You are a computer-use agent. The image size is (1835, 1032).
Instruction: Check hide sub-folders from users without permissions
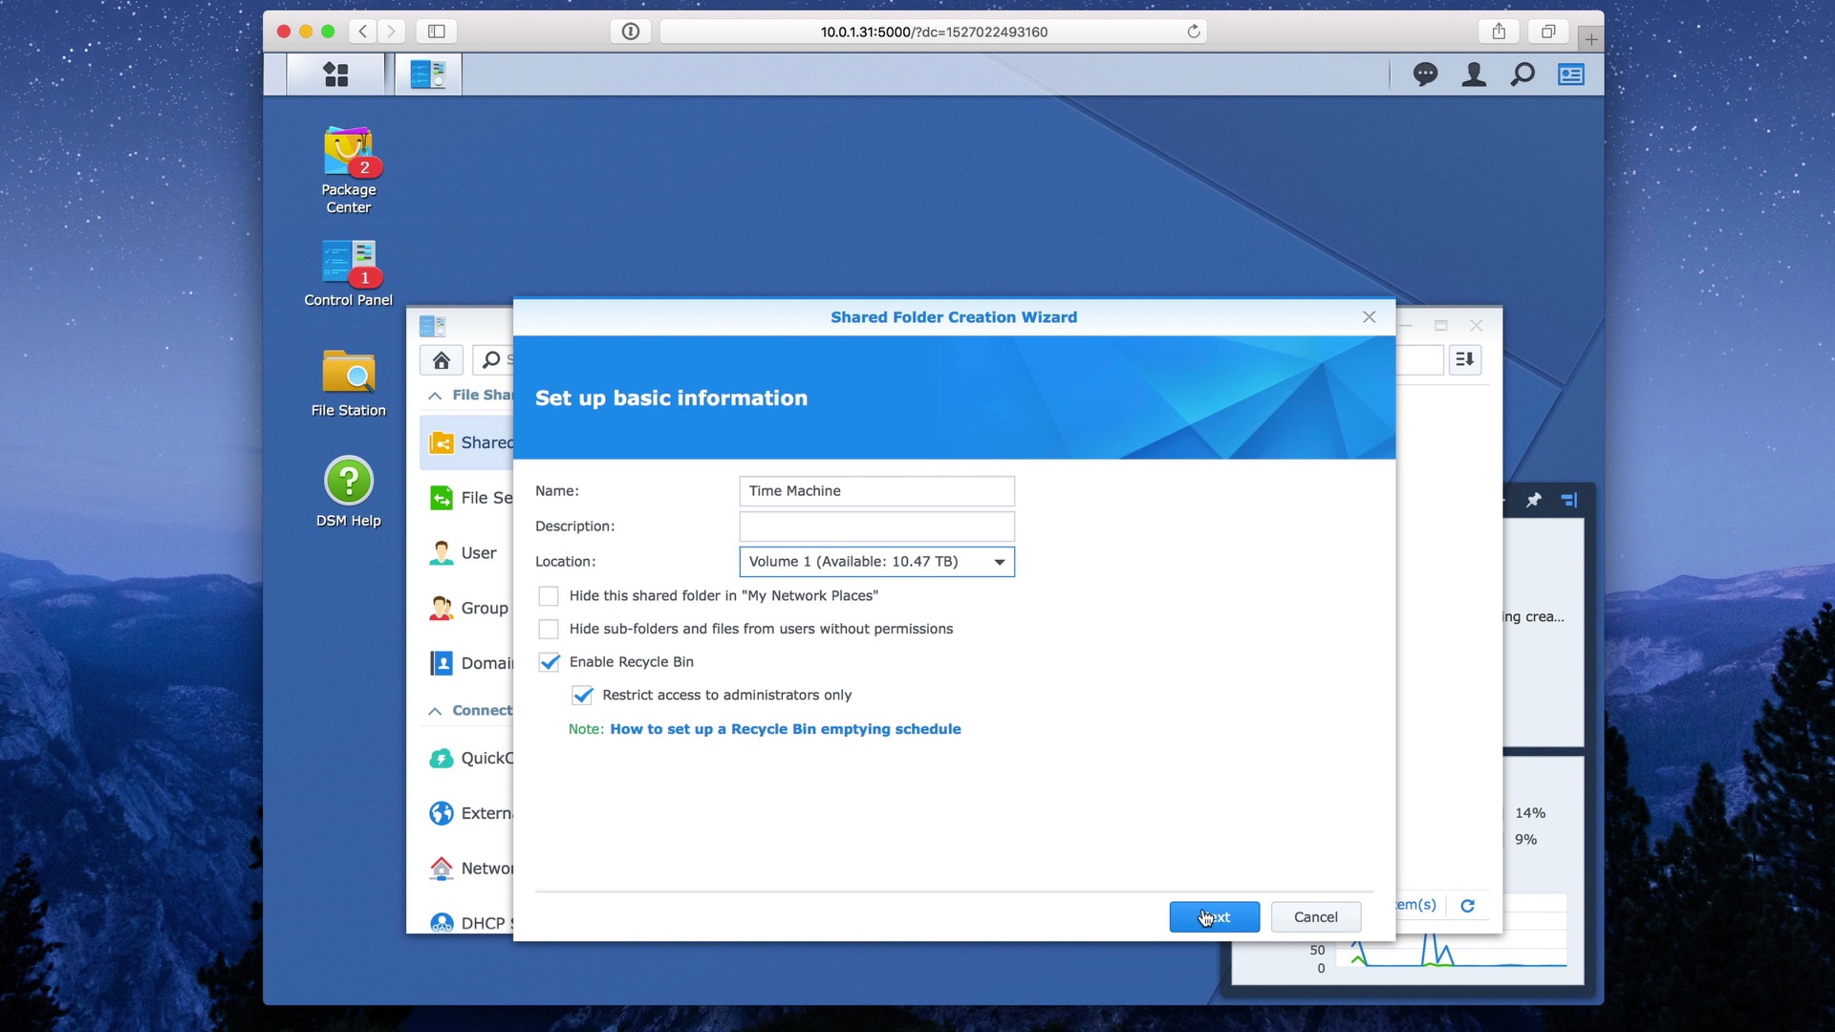coord(550,629)
